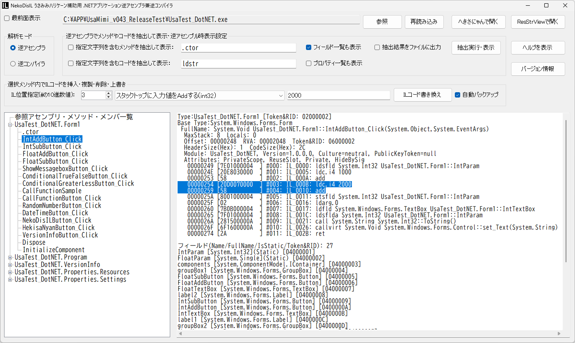Click the horizontal scrollbar left arrow
575x343 pixels.
click(181, 334)
